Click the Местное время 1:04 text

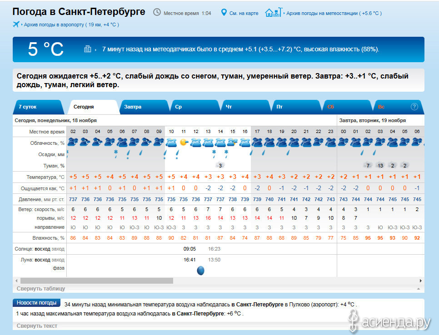187,13
